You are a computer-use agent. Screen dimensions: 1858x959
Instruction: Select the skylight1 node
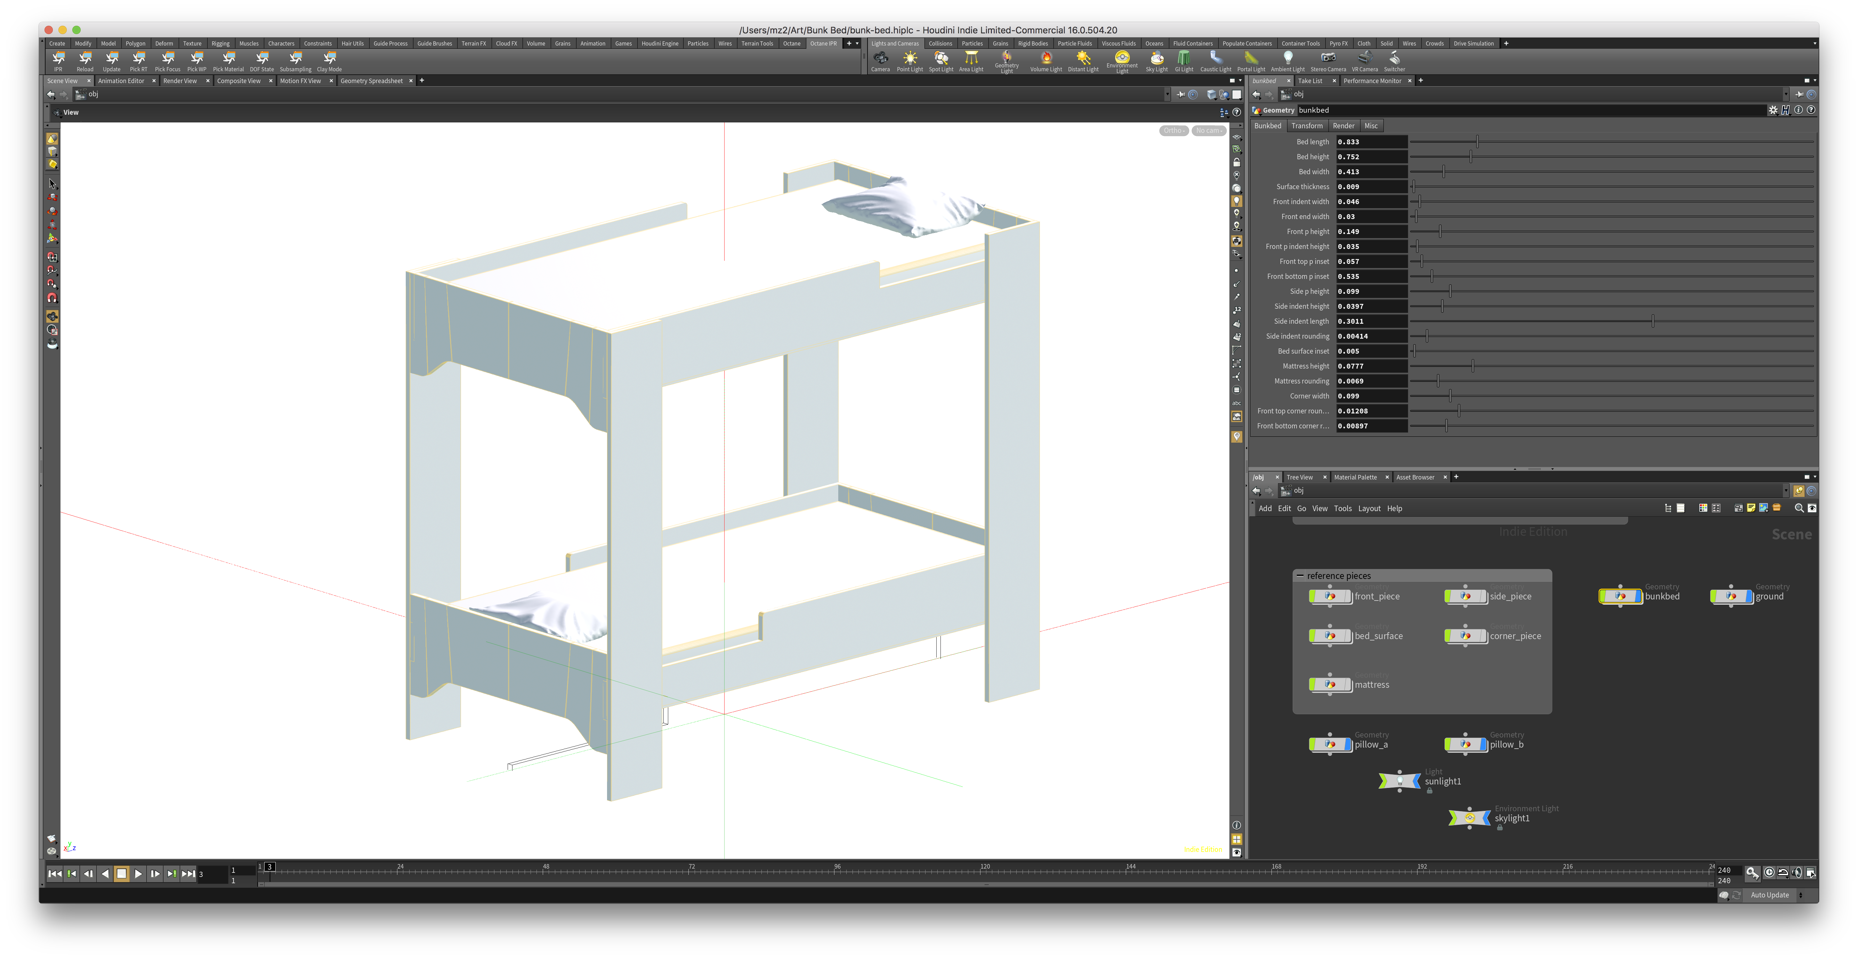[x=1469, y=818]
